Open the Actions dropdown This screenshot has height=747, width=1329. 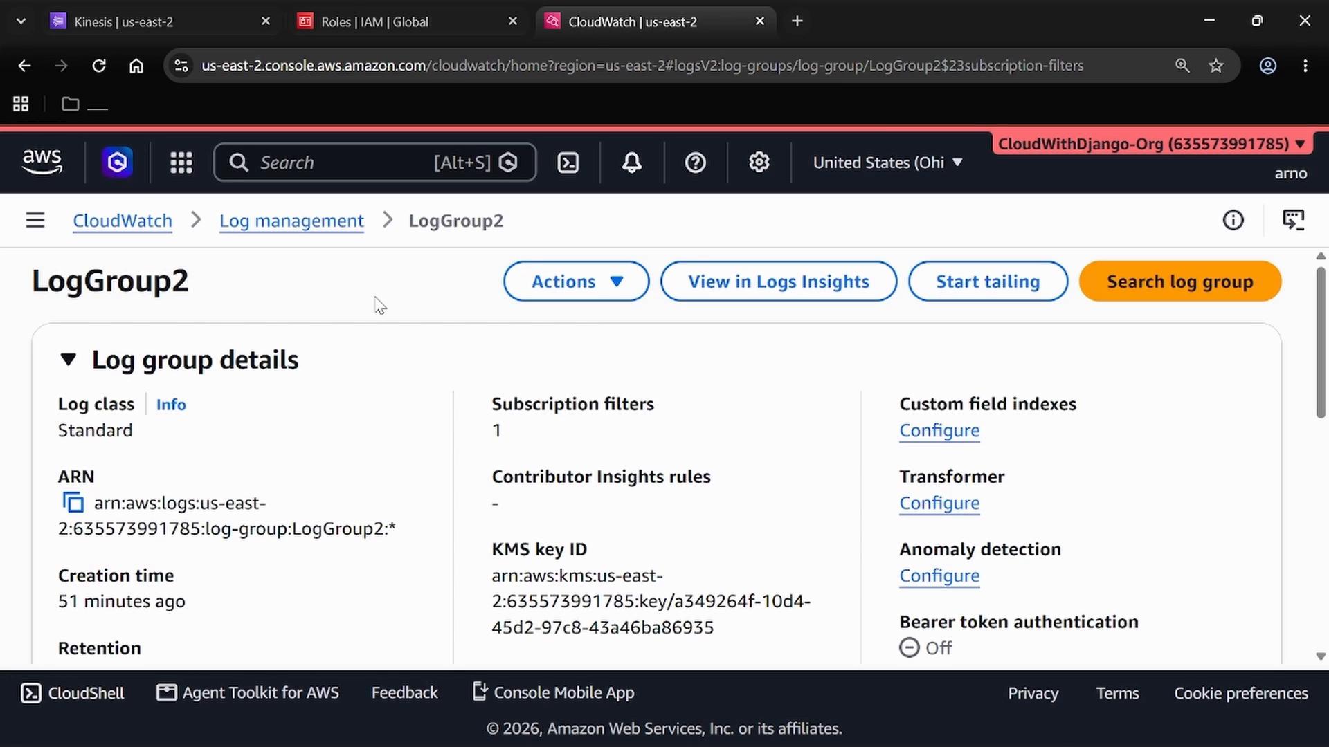[576, 282]
